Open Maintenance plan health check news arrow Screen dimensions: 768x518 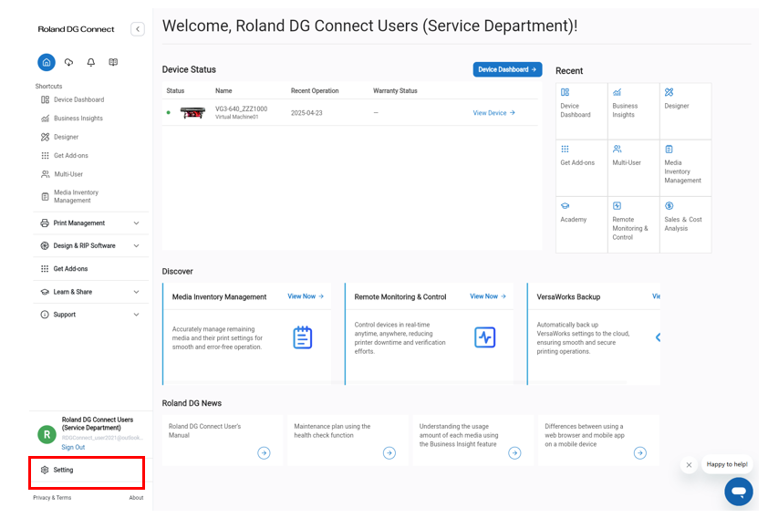point(389,453)
